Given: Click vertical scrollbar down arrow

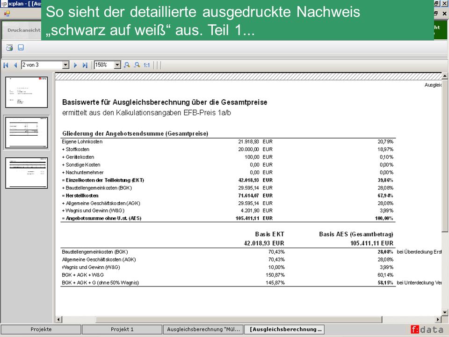Looking at the screenshot, I should tap(445, 312).
